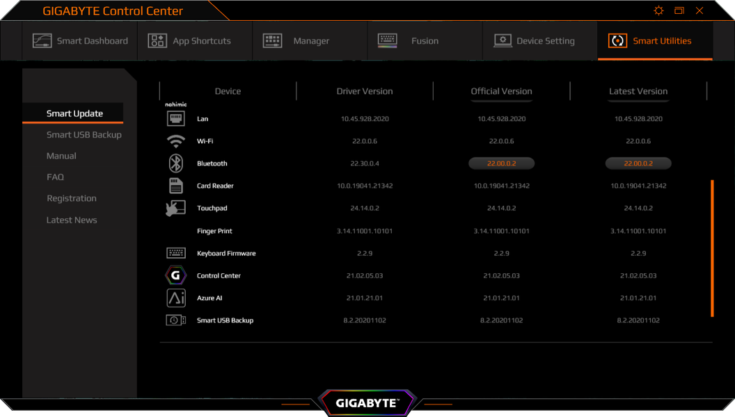The height and width of the screenshot is (417, 735).
Task: Click the App Shortcuts grid icon
Action: point(157,41)
